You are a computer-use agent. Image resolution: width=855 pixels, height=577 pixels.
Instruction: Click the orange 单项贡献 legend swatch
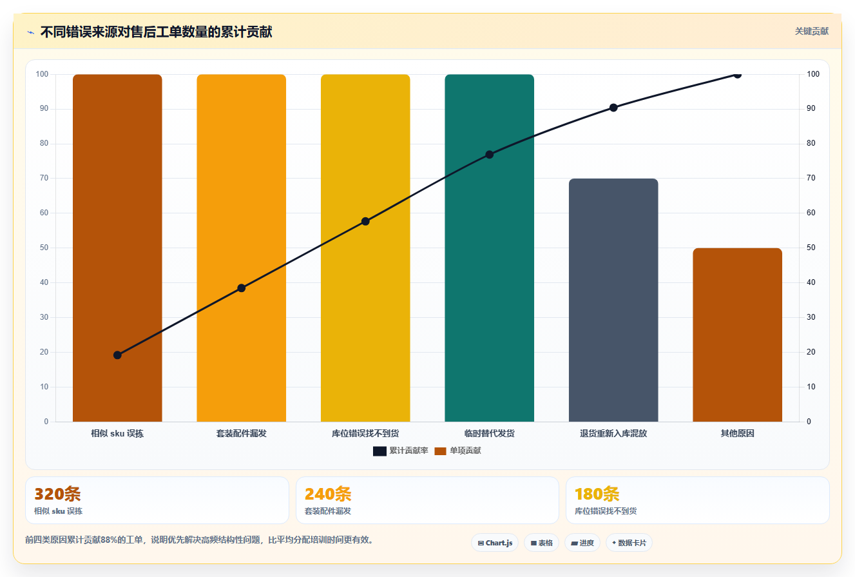point(440,451)
